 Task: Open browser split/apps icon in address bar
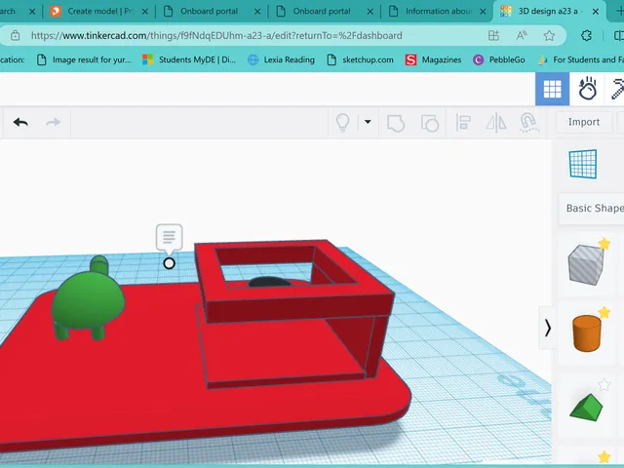(x=493, y=35)
